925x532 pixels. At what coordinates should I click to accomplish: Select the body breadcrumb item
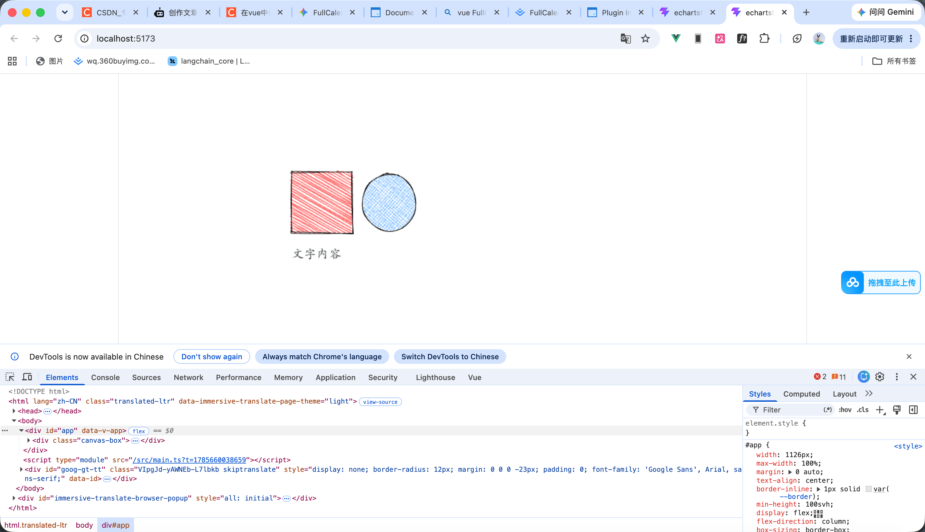point(84,525)
